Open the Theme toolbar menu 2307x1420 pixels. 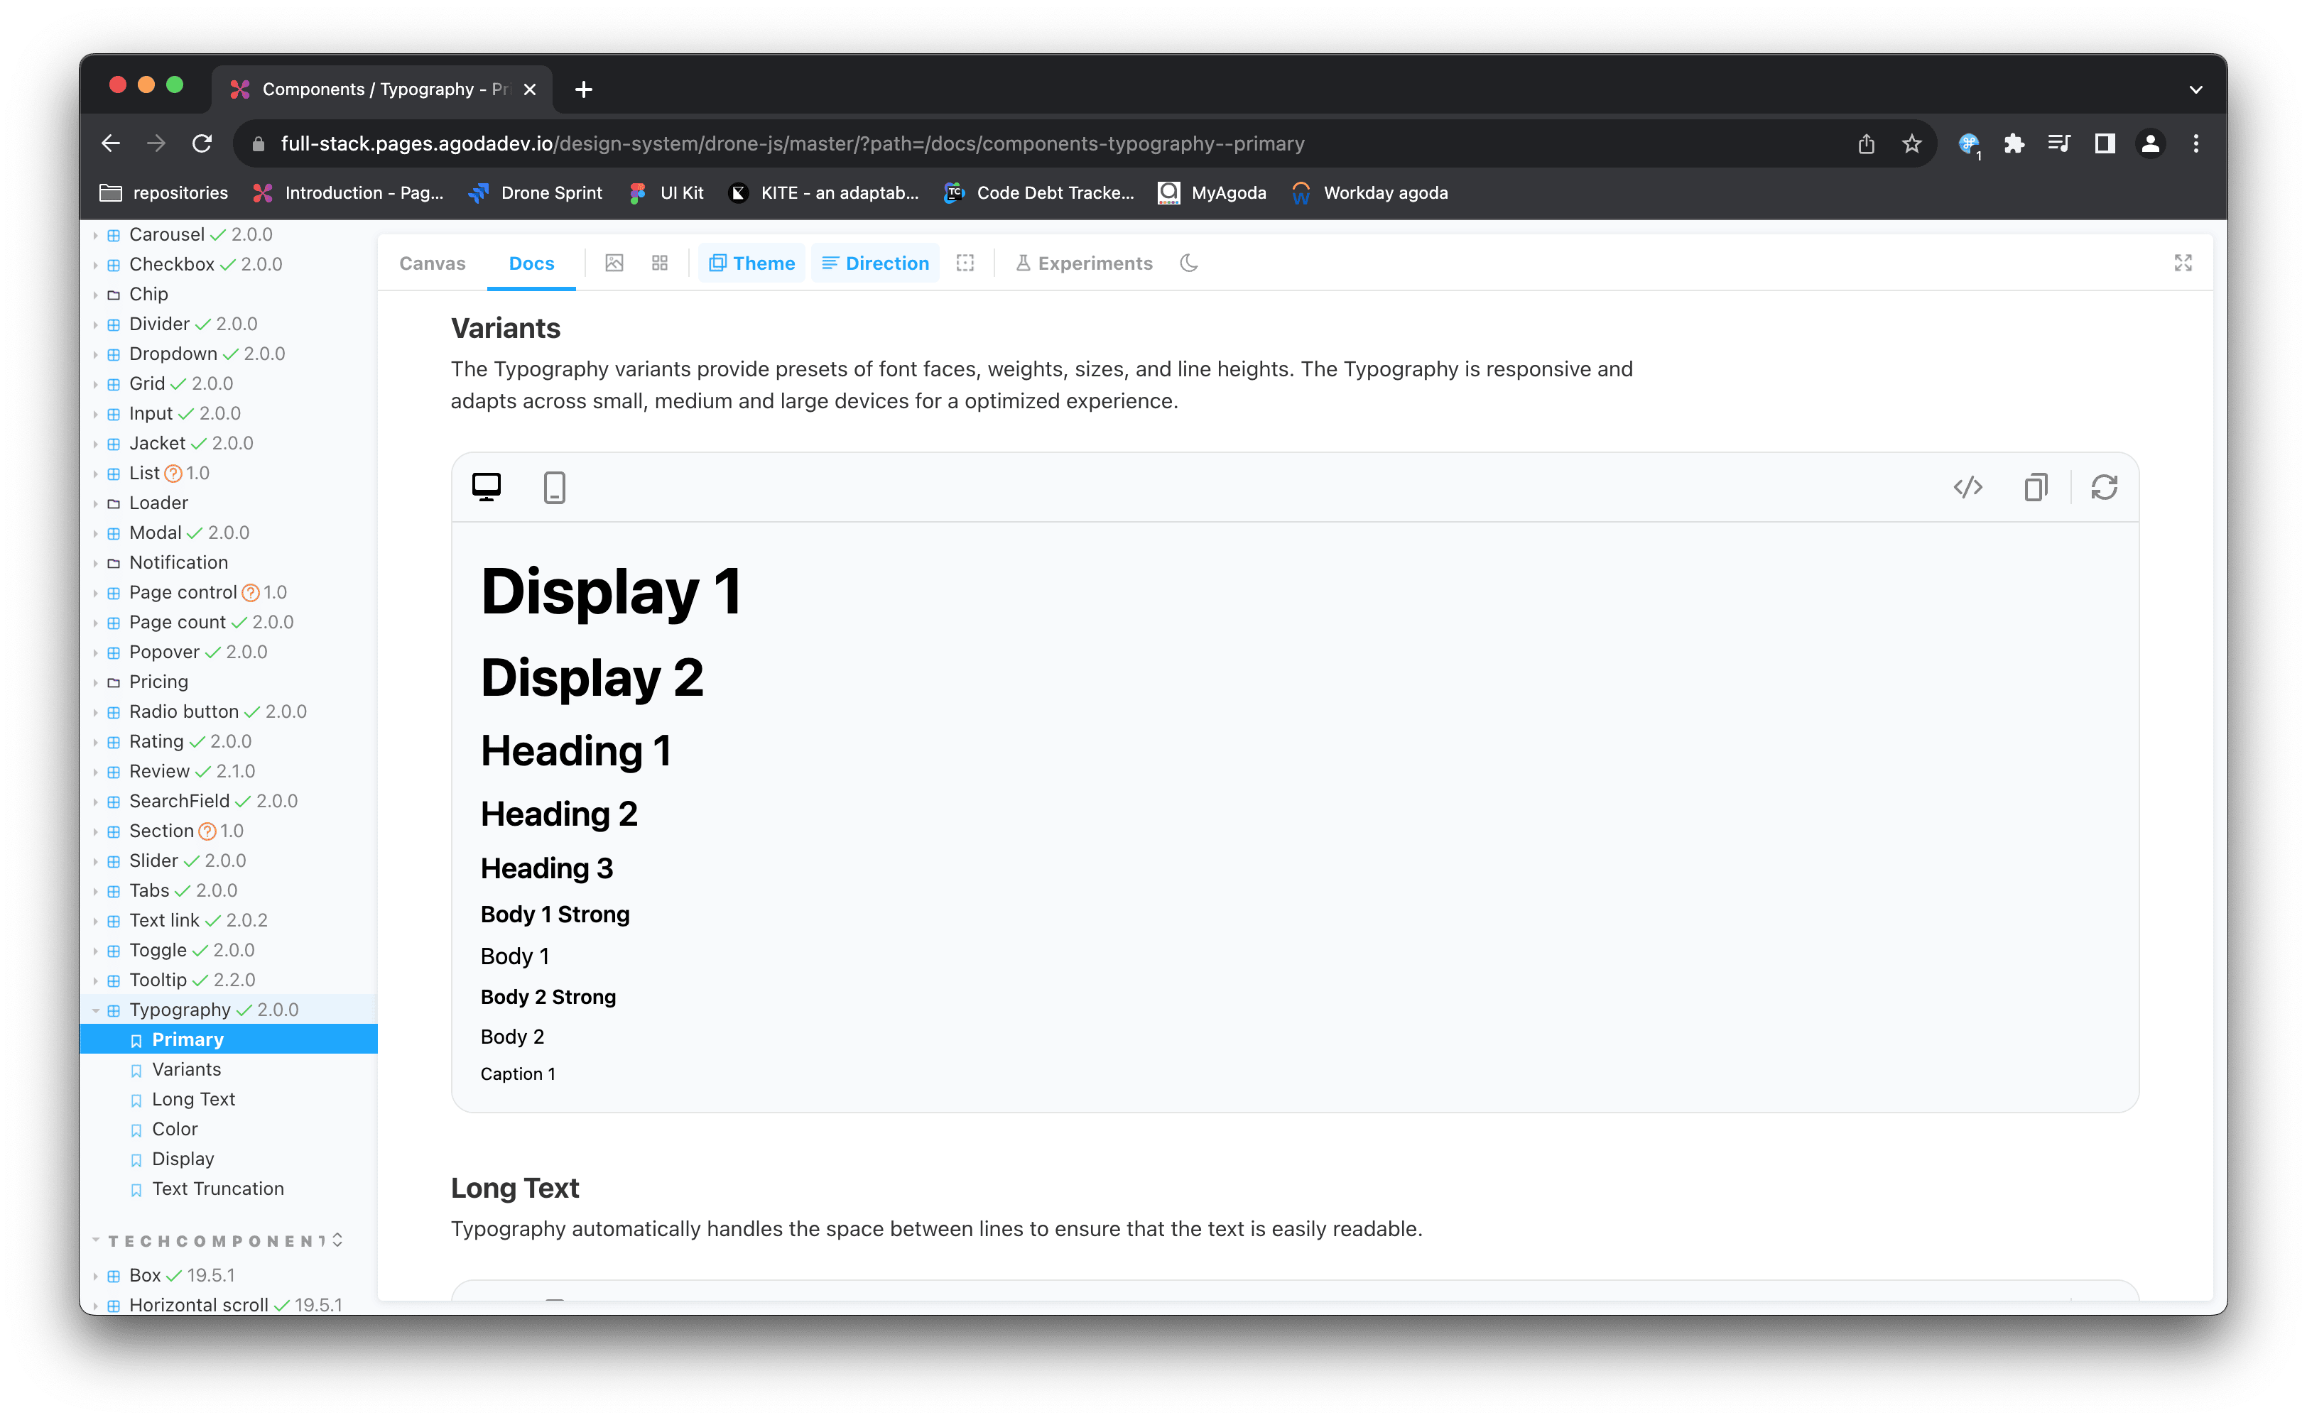point(751,263)
